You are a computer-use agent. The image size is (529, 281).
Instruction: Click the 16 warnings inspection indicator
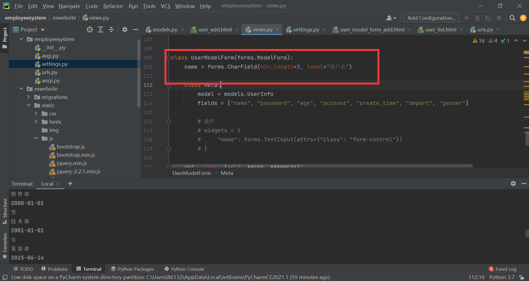point(479,41)
